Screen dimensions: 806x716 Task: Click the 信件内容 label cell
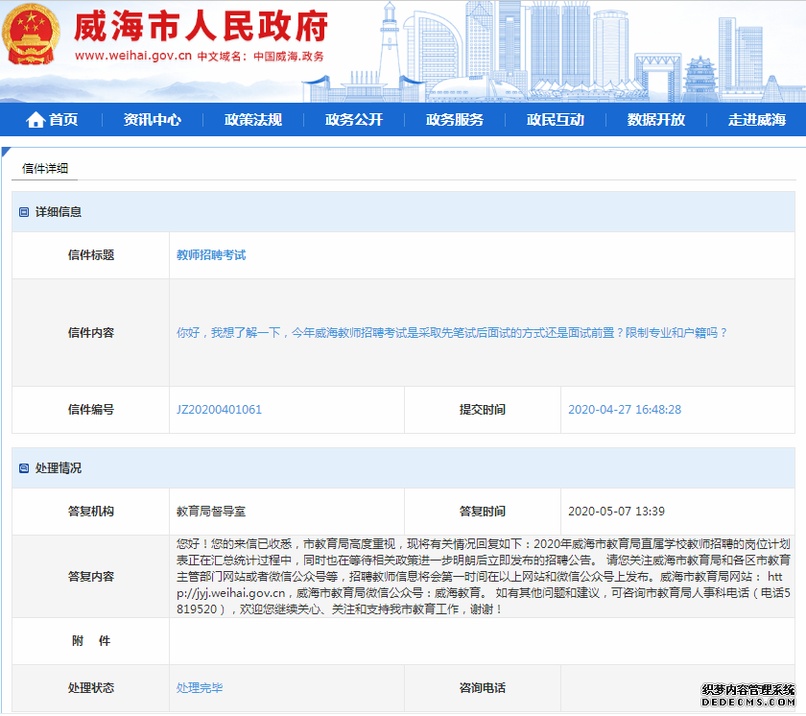[x=91, y=333]
